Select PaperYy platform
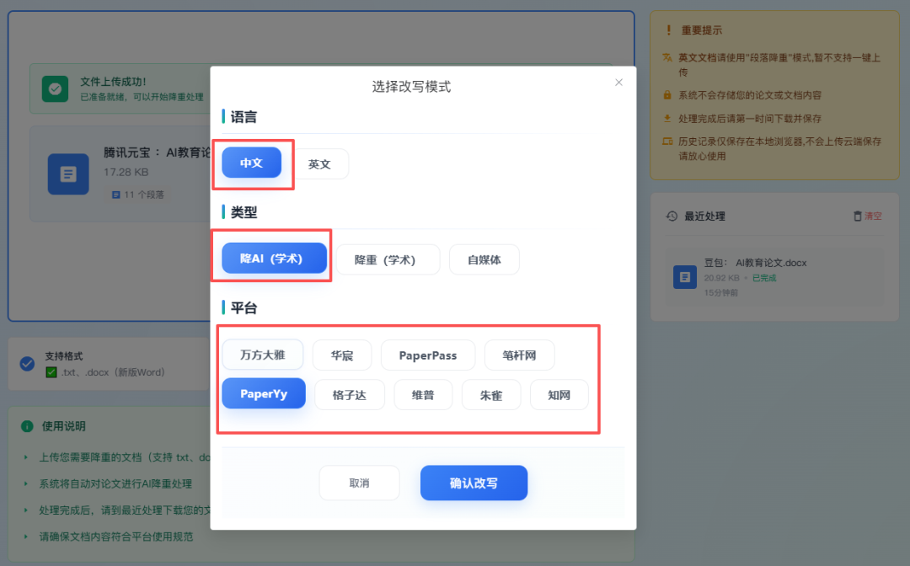910x566 pixels. pos(264,394)
